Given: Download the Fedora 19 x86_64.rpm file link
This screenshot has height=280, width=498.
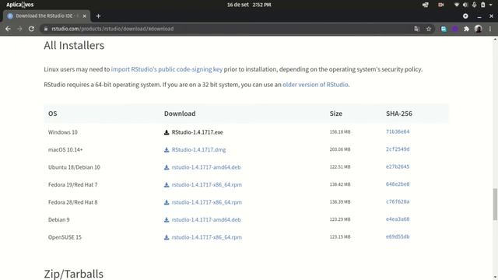Looking at the screenshot, I should [x=207, y=185].
